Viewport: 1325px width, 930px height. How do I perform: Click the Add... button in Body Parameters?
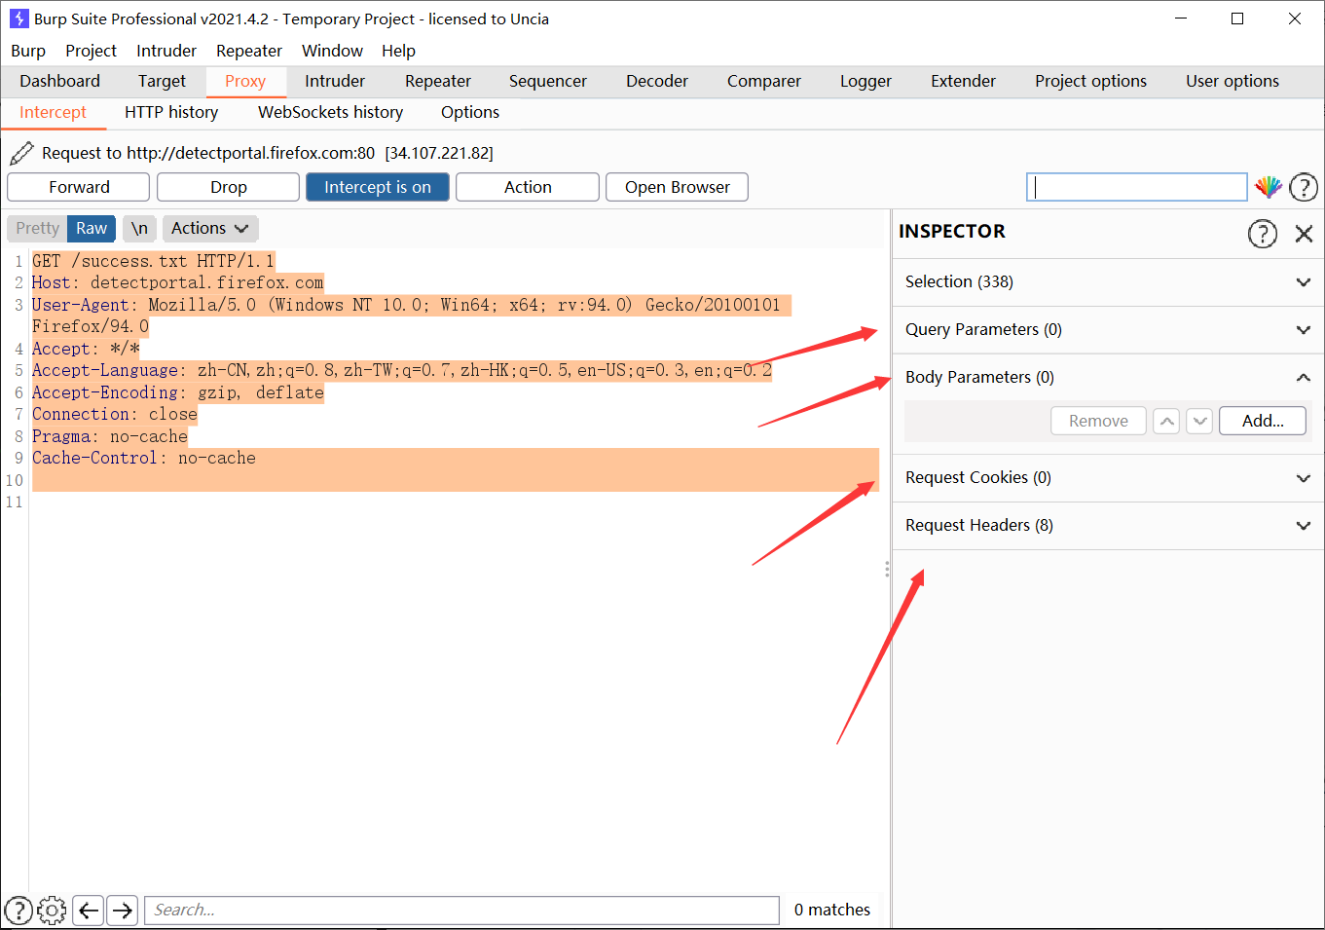click(1263, 421)
